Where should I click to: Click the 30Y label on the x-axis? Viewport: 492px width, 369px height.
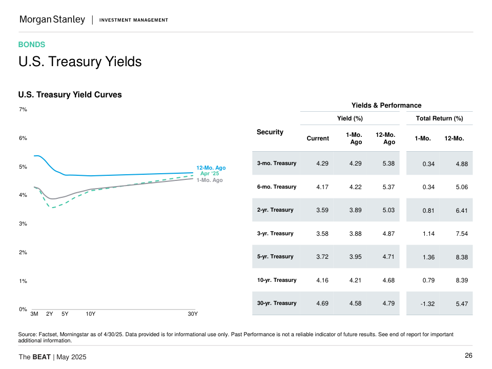(193, 314)
